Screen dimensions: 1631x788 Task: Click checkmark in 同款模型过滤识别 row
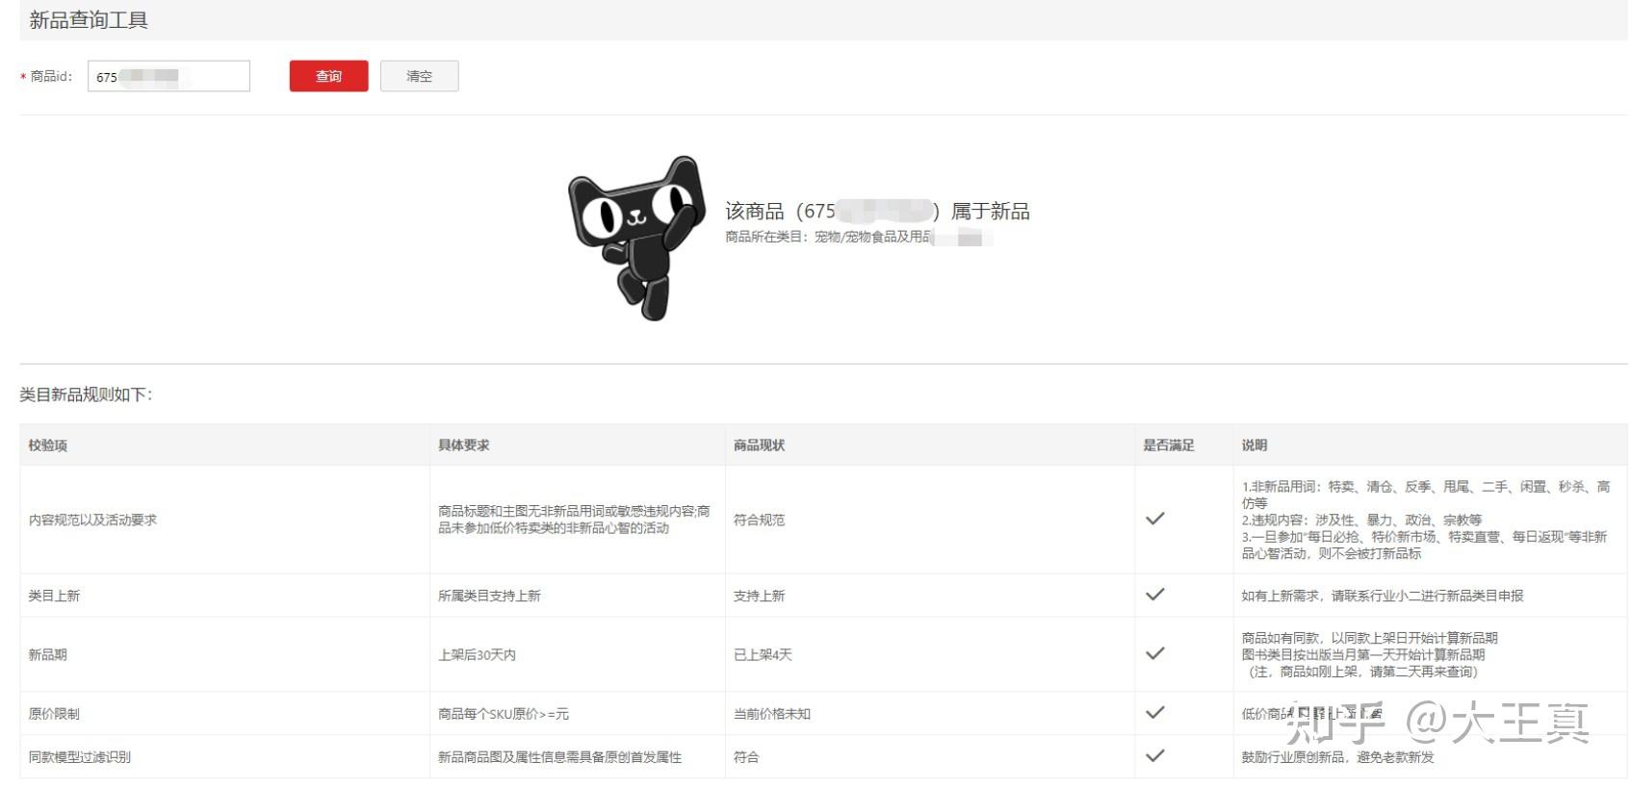1155,756
